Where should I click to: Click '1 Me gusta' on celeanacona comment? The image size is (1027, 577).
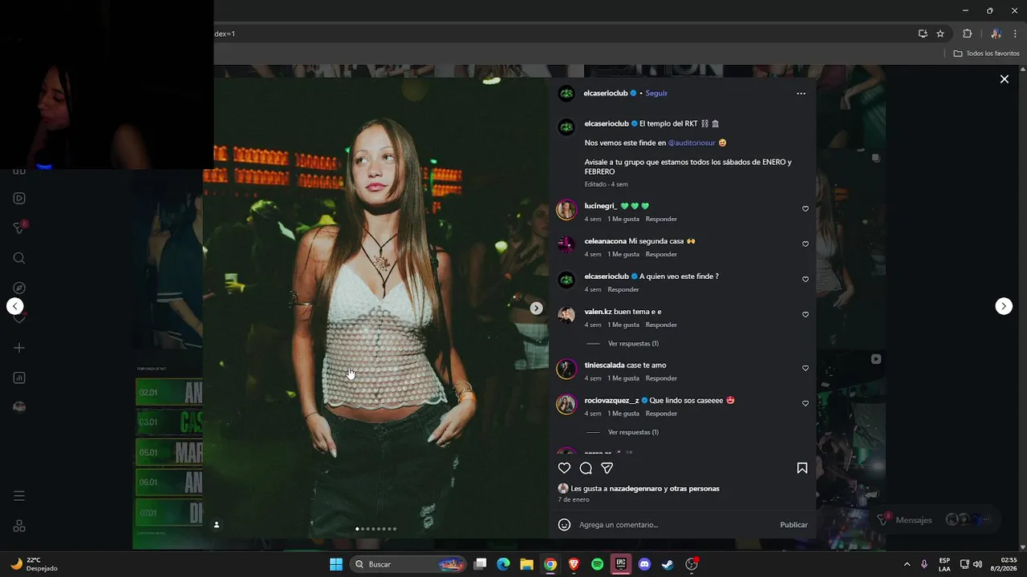(x=623, y=254)
